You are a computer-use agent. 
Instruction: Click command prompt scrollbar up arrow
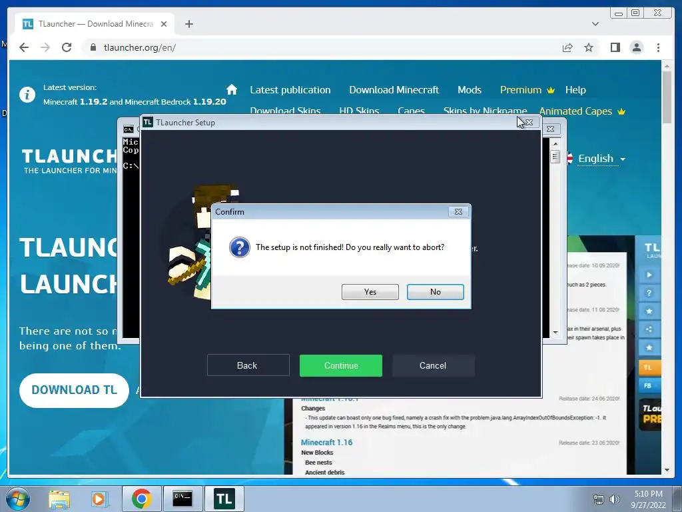tap(555, 144)
